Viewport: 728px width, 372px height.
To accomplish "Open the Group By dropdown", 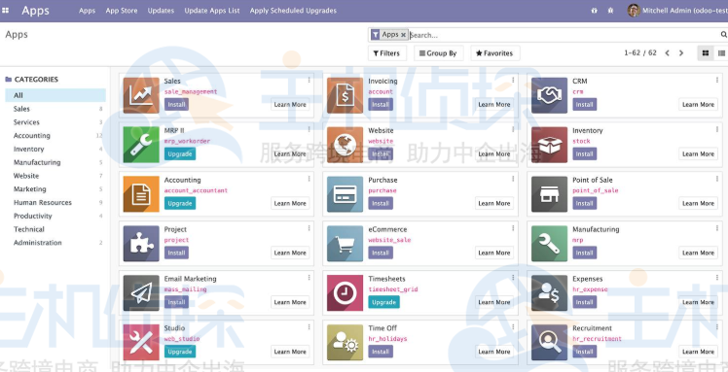I will [x=437, y=53].
